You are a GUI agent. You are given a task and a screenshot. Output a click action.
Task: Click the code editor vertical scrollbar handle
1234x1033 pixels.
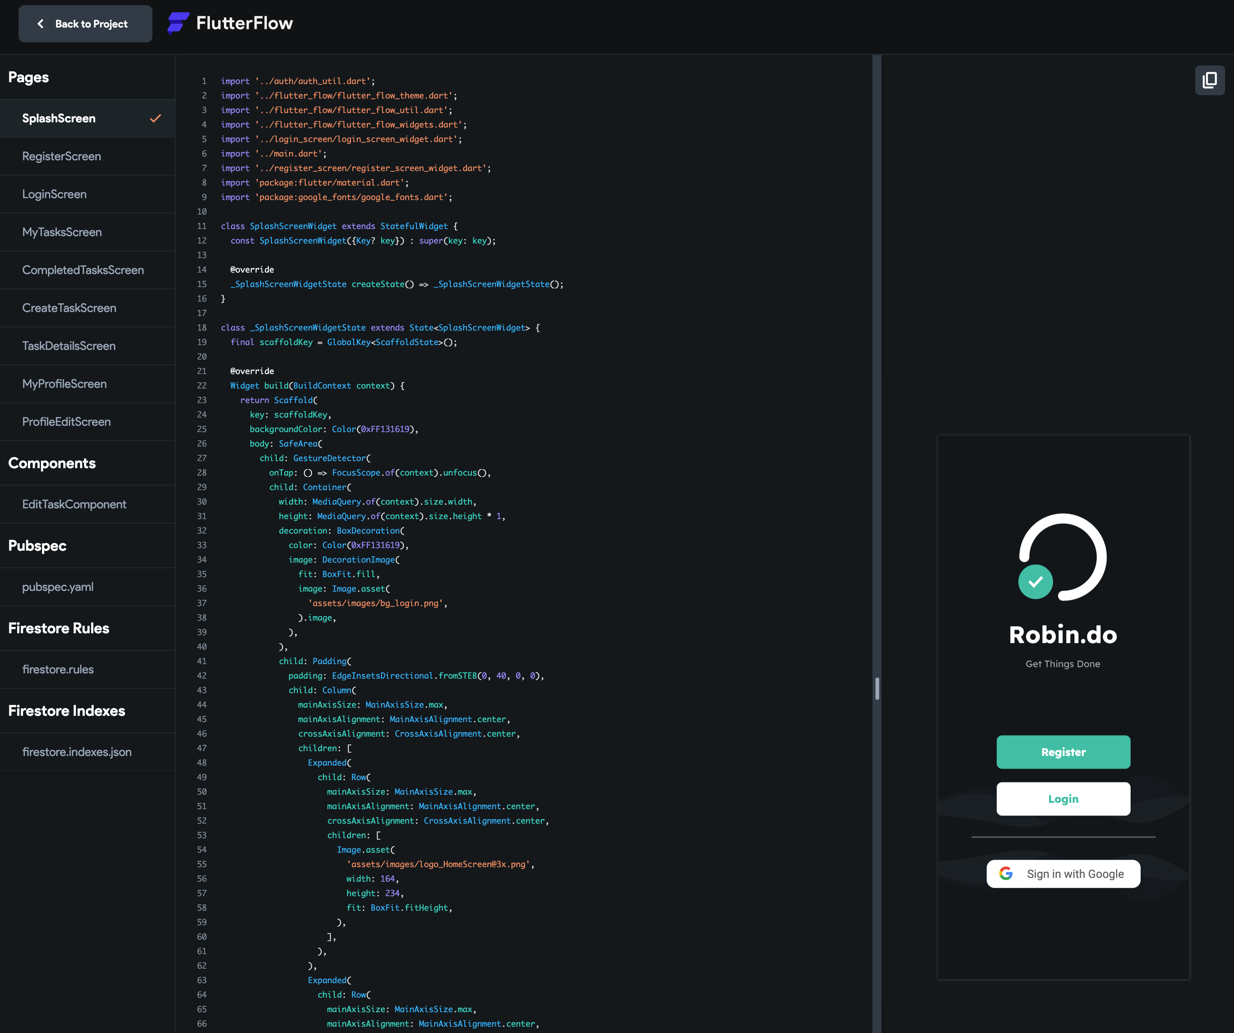(877, 688)
